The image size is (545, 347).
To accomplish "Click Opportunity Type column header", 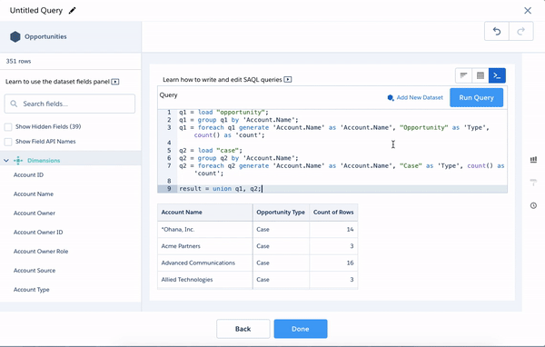I will click(x=281, y=212).
